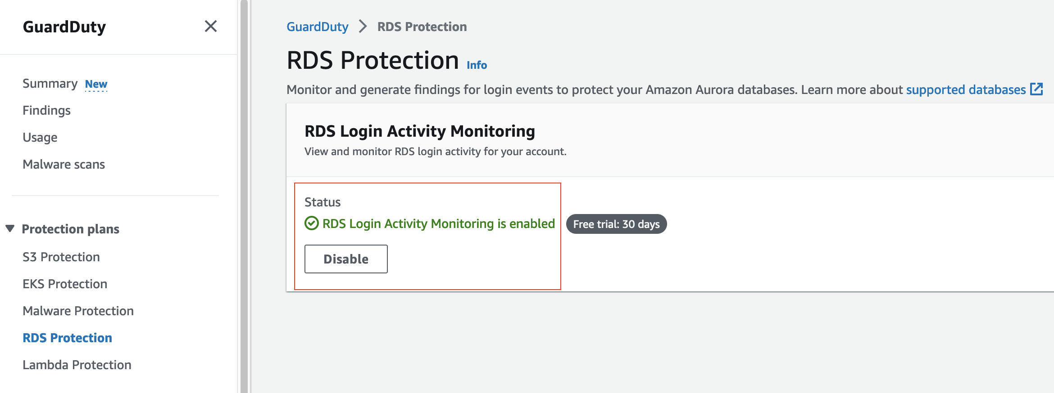Click the green enabled status checkmark icon
1054x393 pixels.
(311, 223)
